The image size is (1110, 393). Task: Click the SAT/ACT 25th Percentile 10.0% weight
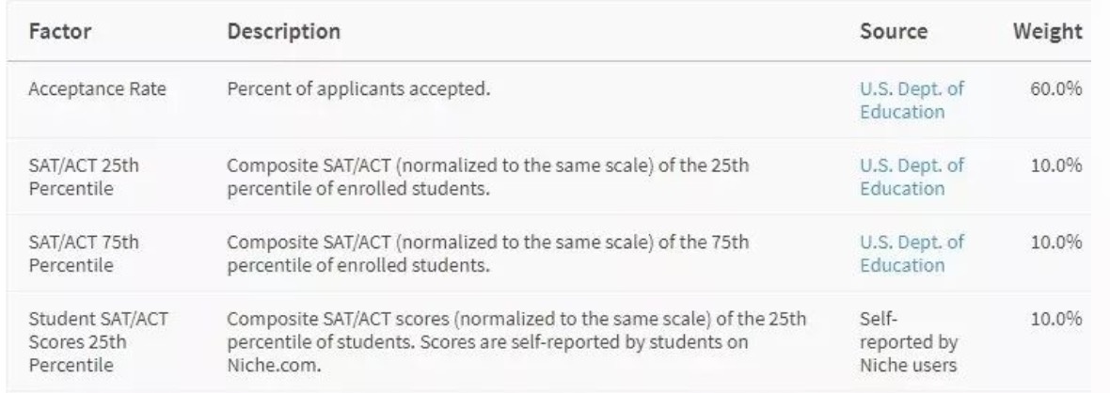coord(1058,166)
